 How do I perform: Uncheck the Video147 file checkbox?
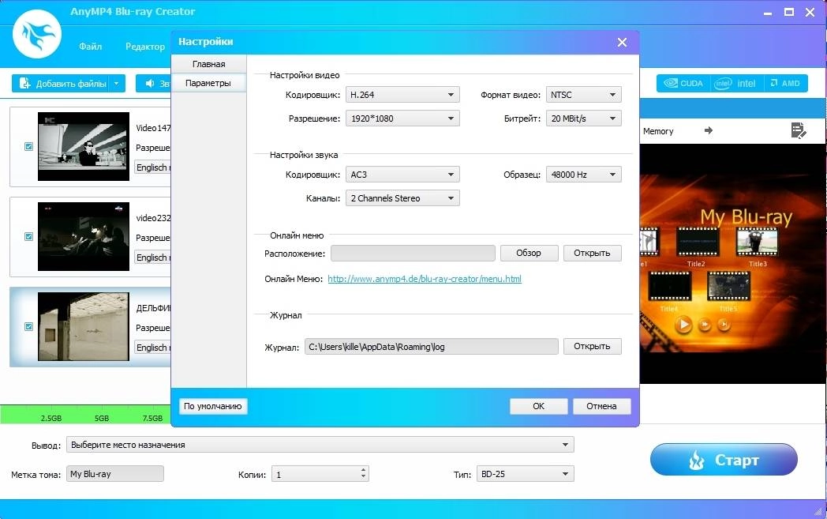(29, 147)
